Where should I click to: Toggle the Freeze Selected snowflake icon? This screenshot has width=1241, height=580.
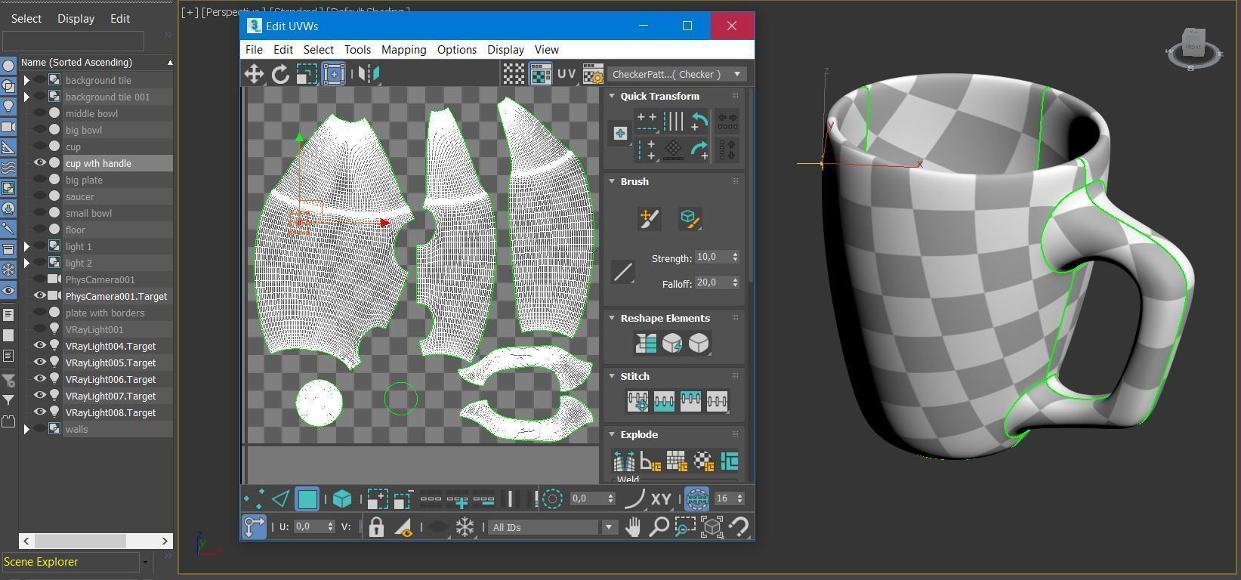coord(465,527)
